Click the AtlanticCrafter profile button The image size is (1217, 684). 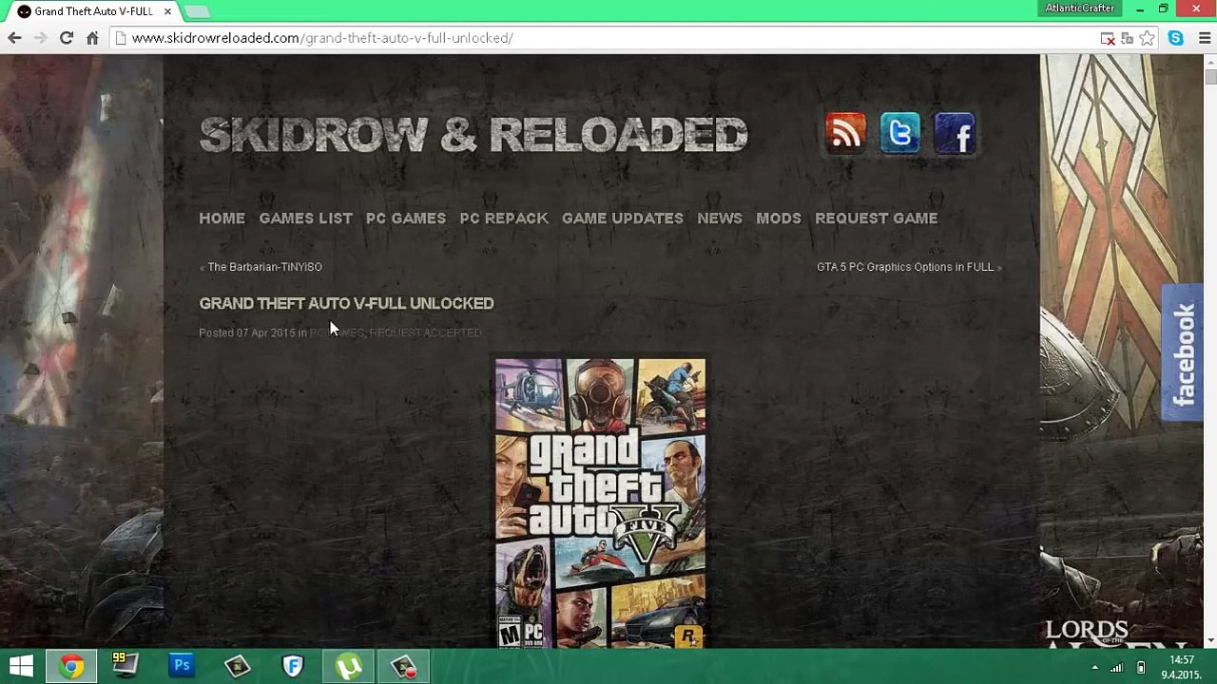pos(1079,9)
